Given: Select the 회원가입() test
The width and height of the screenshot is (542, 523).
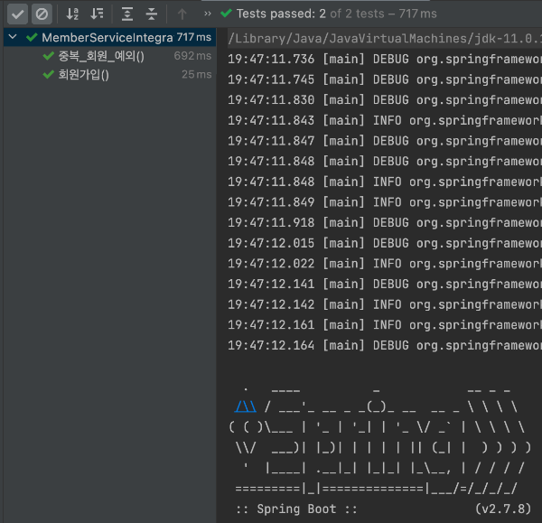Looking at the screenshot, I should (x=83, y=75).
